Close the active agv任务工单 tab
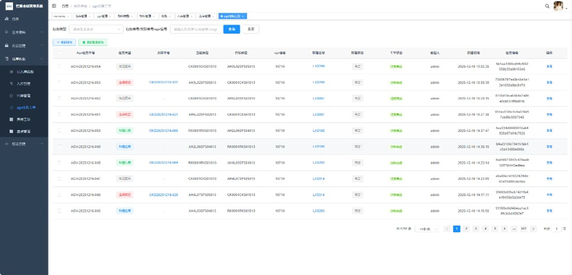This screenshot has width=572, height=275. click(243, 16)
